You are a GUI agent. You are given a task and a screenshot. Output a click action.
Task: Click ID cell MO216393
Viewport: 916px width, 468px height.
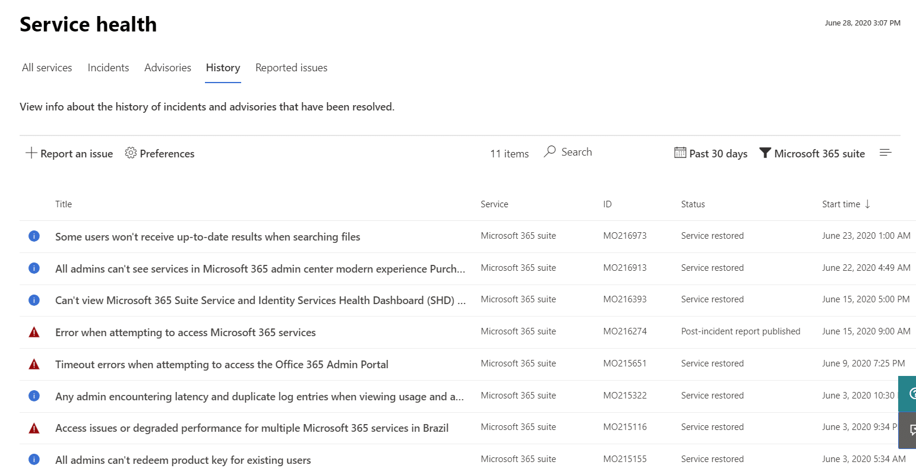625,299
